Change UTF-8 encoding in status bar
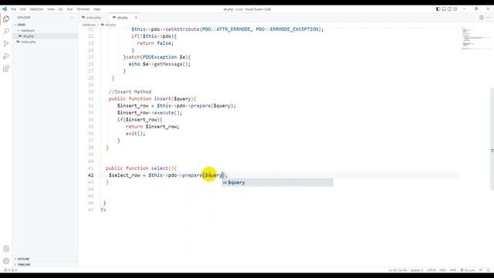 pos(431,270)
